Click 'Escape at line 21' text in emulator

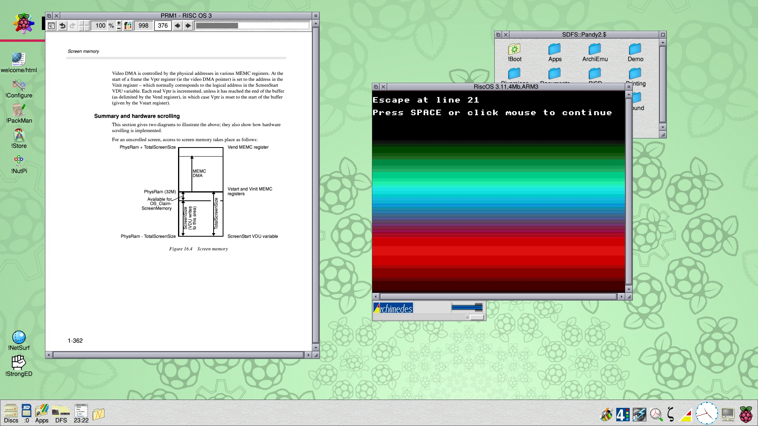pos(426,100)
